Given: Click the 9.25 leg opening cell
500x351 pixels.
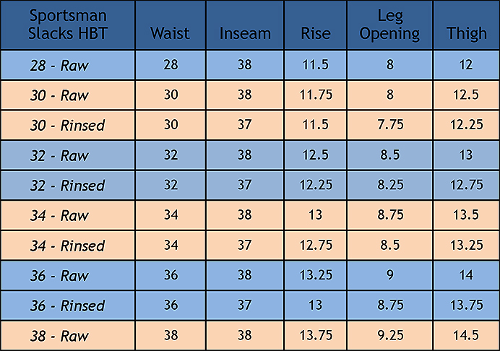Looking at the screenshot, I should coord(390,335).
